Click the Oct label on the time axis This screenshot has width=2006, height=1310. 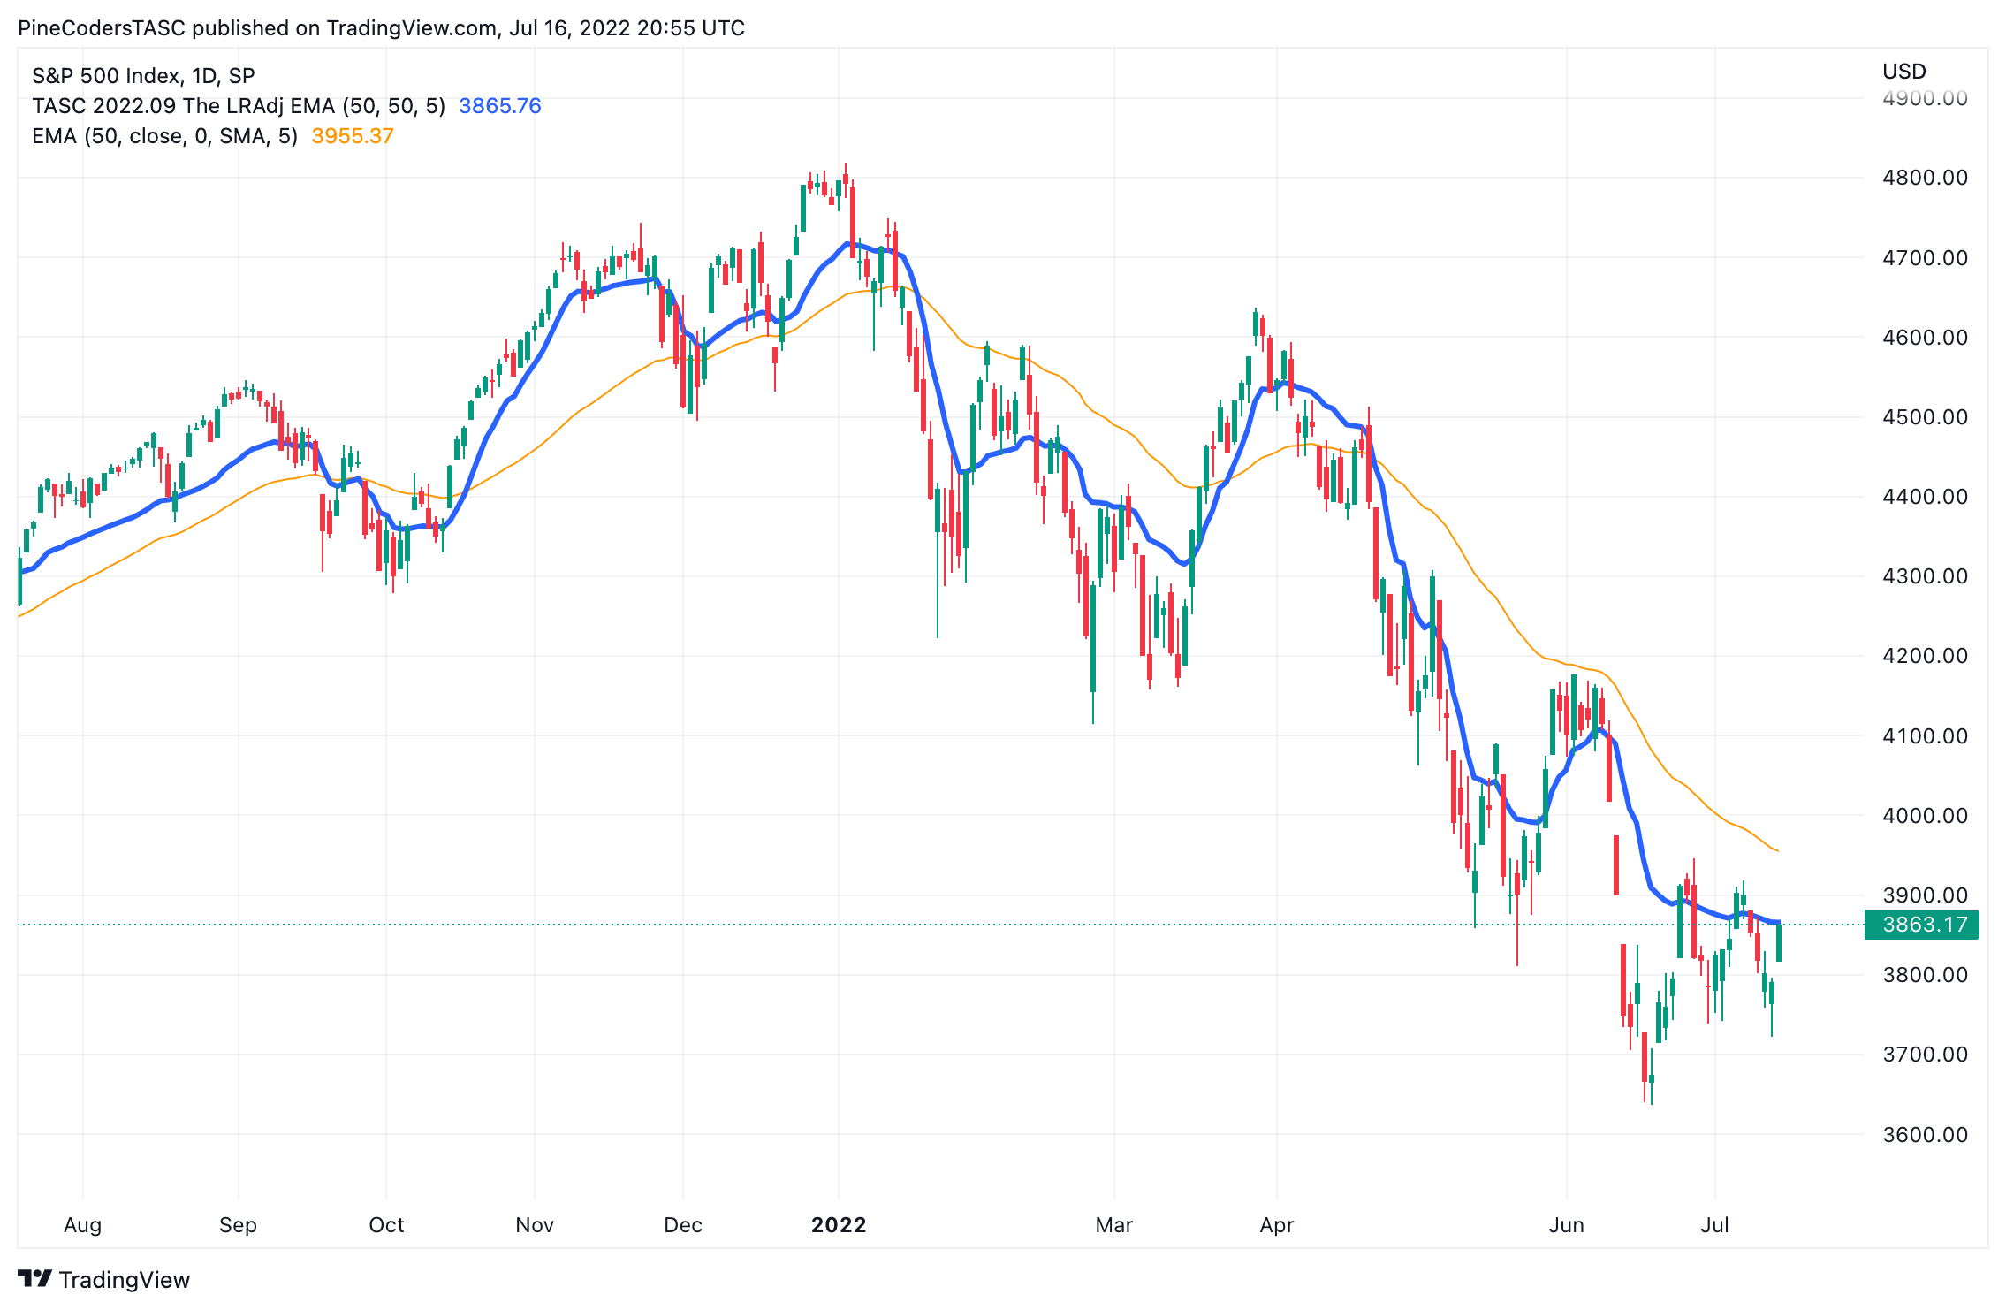coord(386,1226)
